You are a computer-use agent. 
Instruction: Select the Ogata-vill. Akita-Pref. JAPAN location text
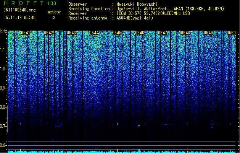170,9
